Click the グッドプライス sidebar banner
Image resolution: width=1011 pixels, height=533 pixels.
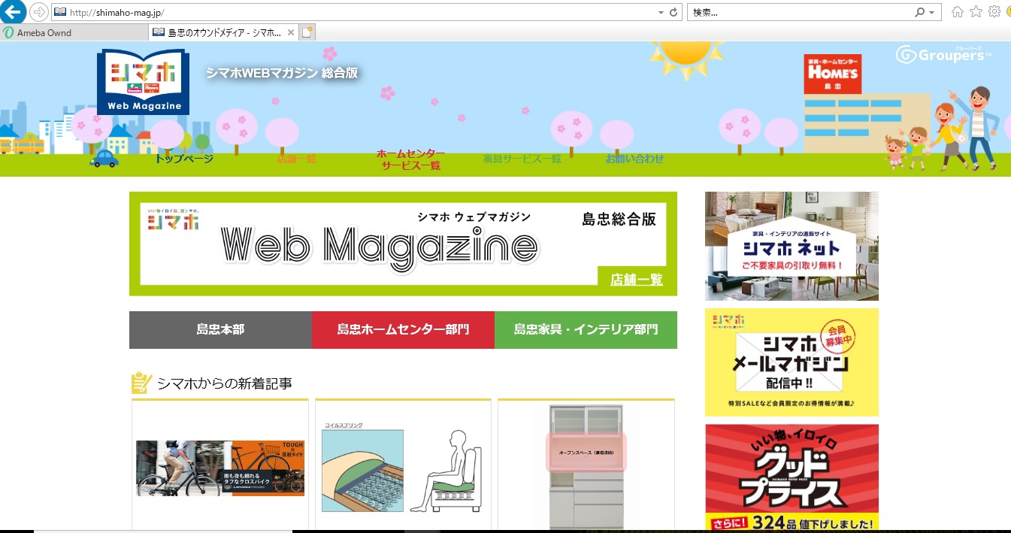(792, 477)
